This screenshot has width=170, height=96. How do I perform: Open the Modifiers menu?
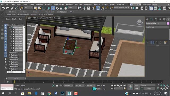[40, 4]
